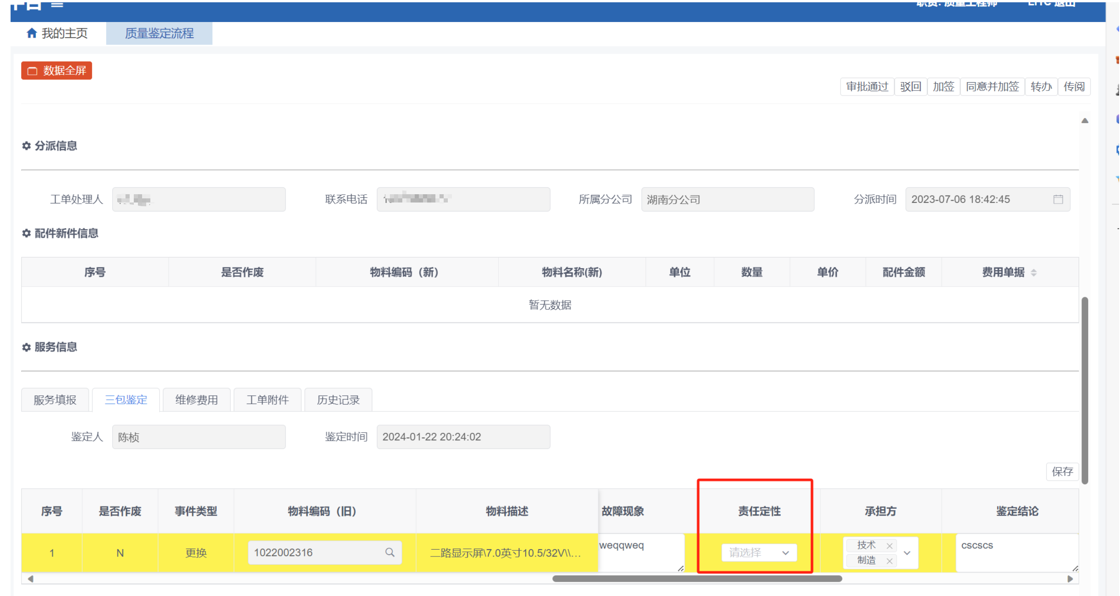Click gear icon next to 配件新件信息
1120x596 pixels.
tap(27, 233)
